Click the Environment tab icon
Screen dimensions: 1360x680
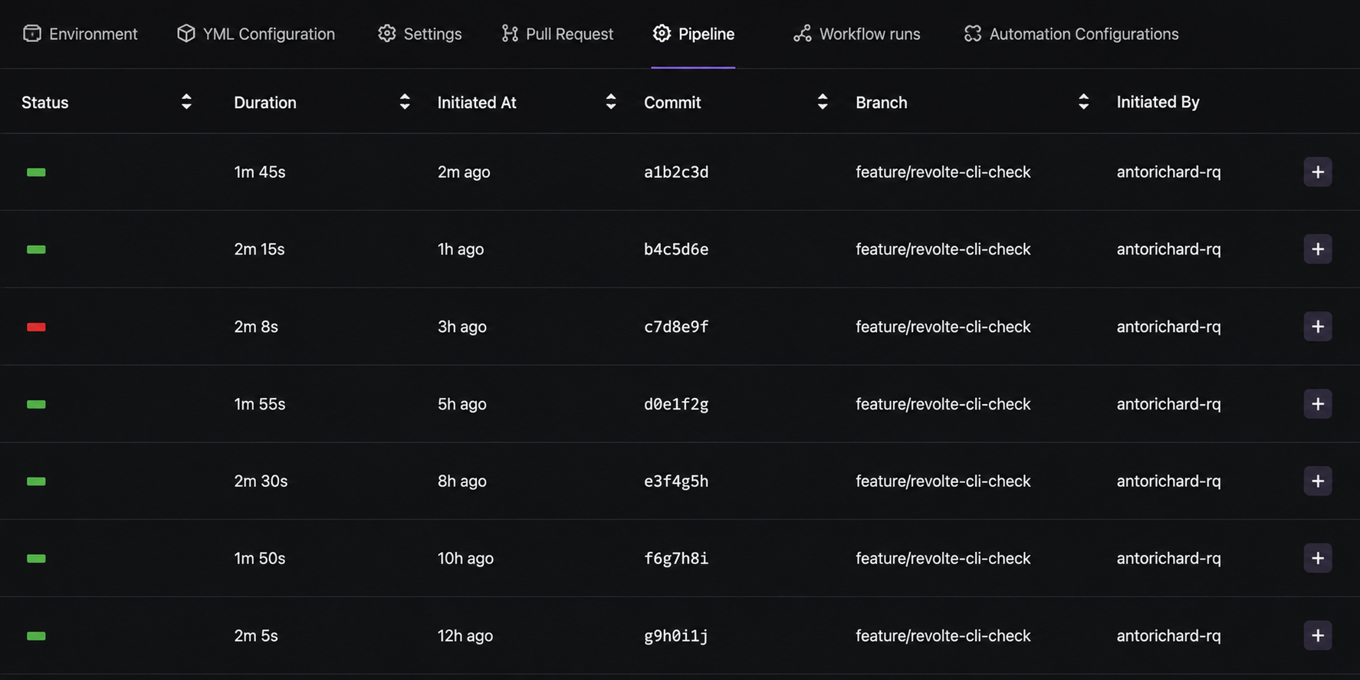pos(32,33)
